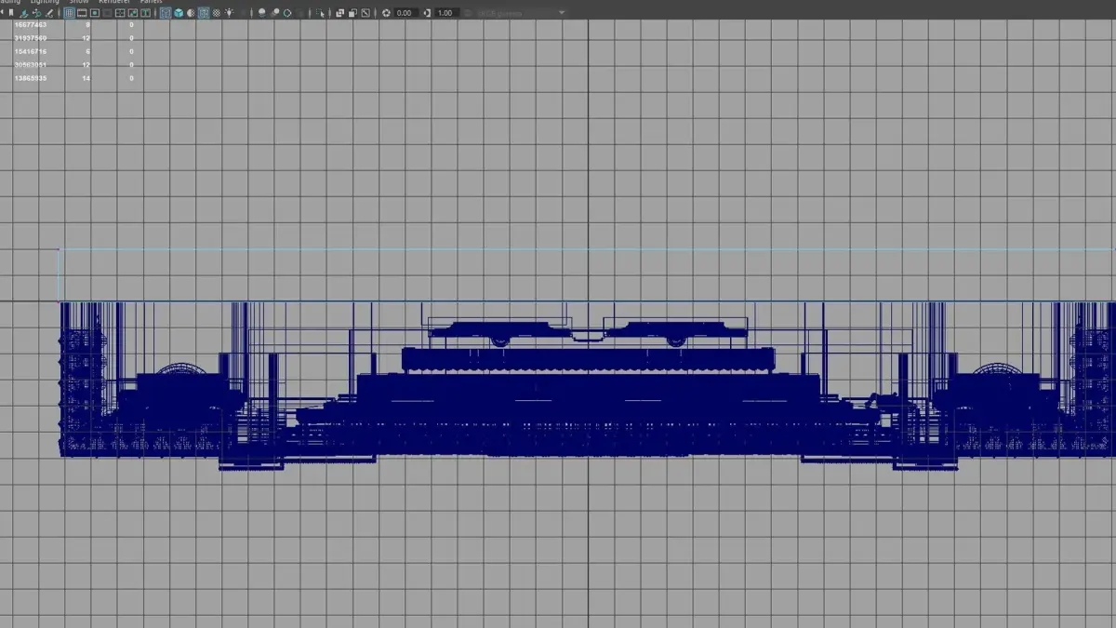
Task: Toggle the gate mask icon
Action: [x=107, y=13]
